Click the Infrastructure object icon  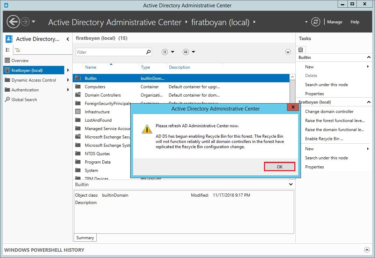(x=78, y=111)
